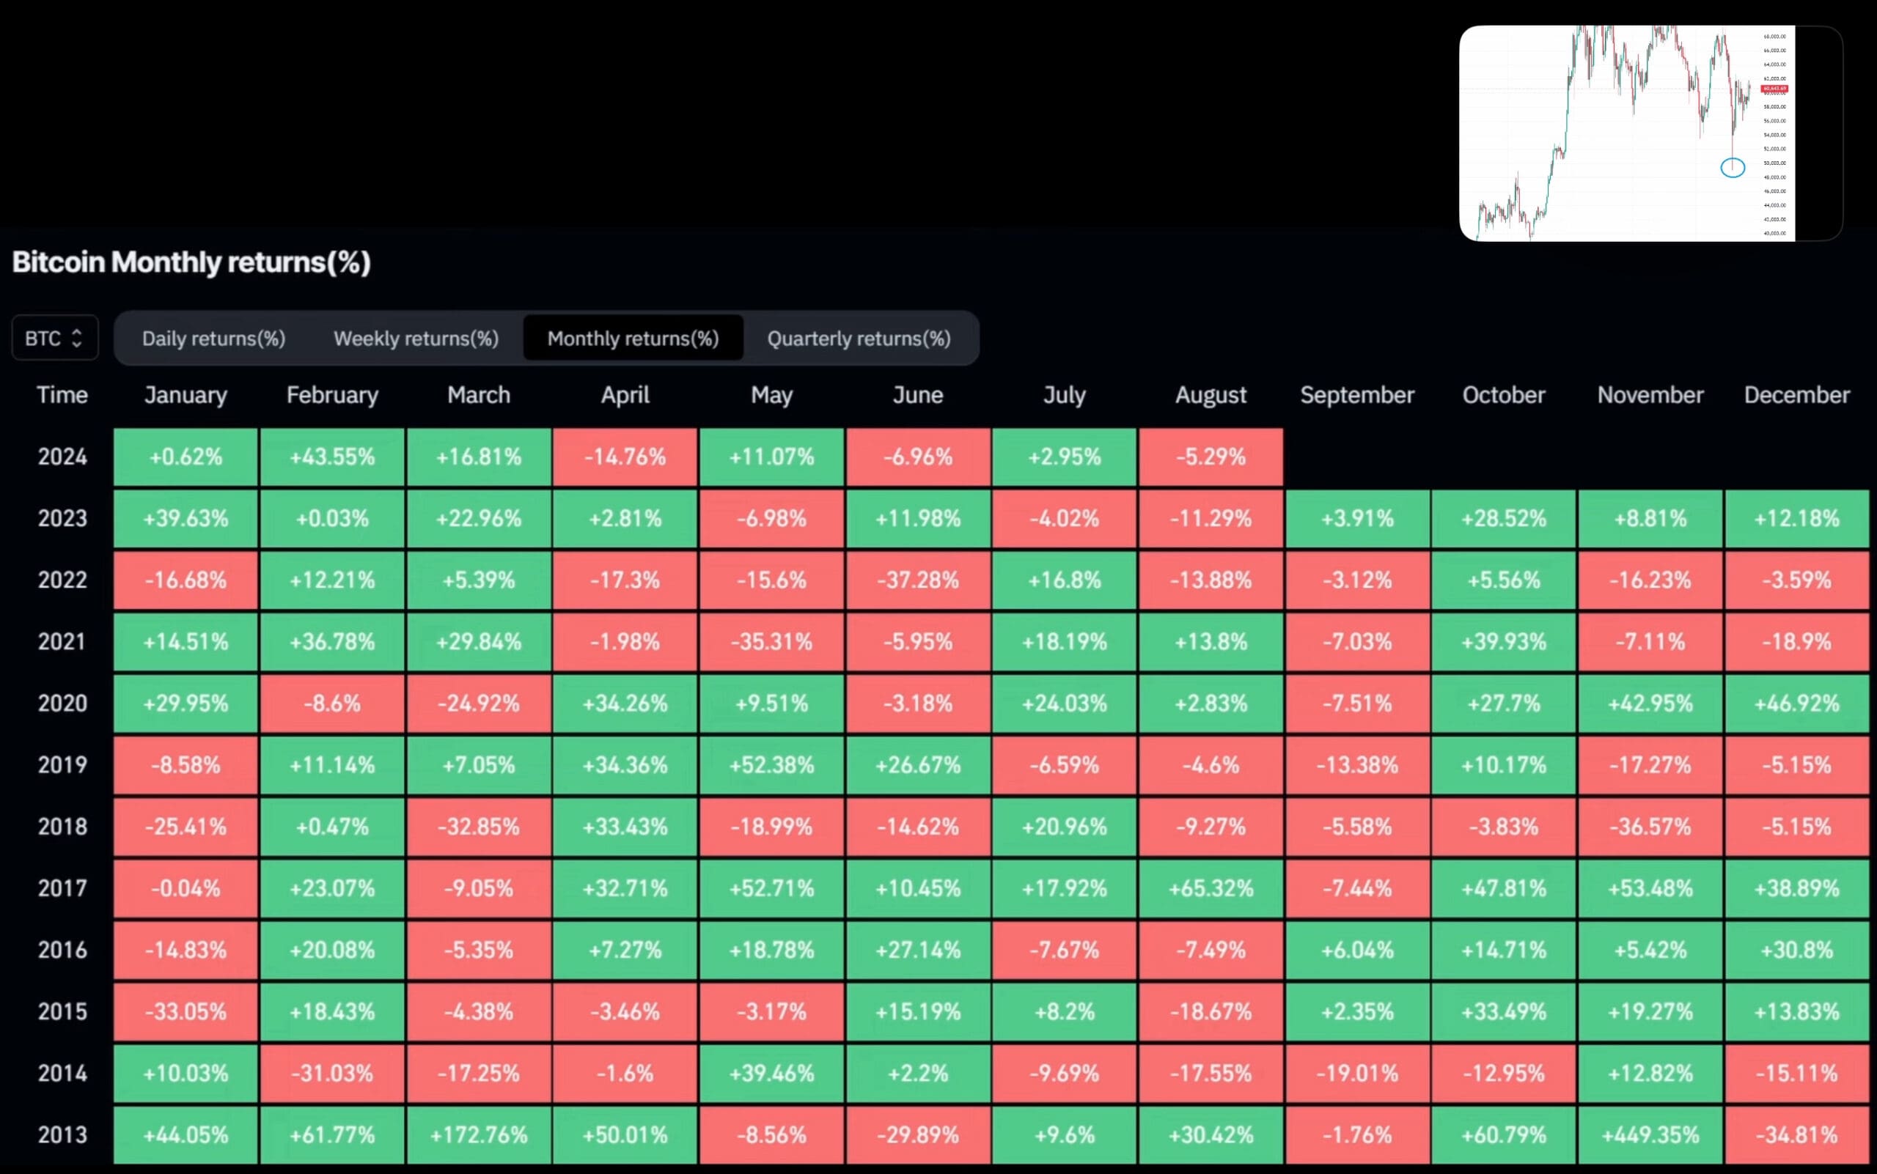Click the blue circle marker on chart
Viewport: 1877px width, 1174px height.
[1732, 167]
